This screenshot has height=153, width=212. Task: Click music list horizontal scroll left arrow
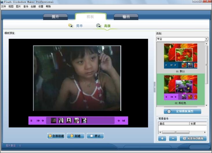point(160,132)
